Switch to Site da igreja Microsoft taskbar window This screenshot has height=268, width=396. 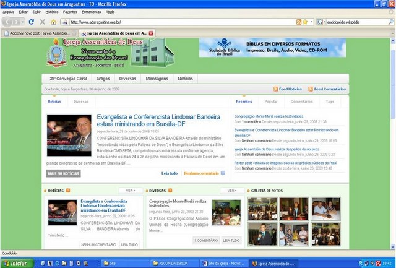tap(224, 264)
